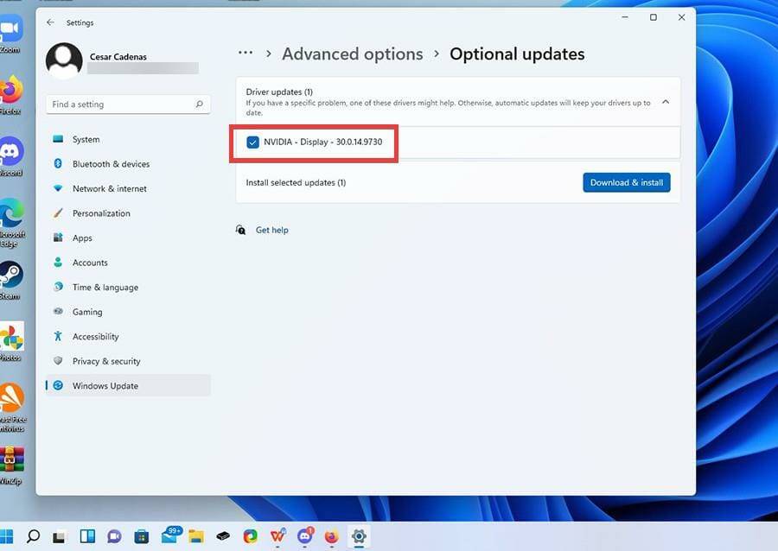Open Accessibility settings
778x551 pixels.
click(x=128, y=336)
